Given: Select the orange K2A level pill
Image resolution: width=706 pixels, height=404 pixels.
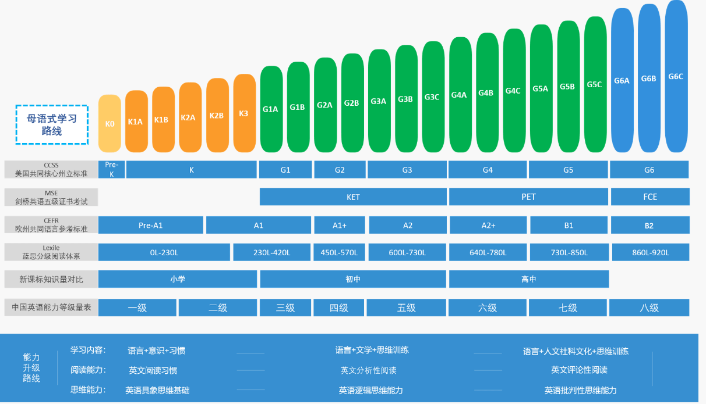Looking at the screenshot, I should tap(190, 118).
